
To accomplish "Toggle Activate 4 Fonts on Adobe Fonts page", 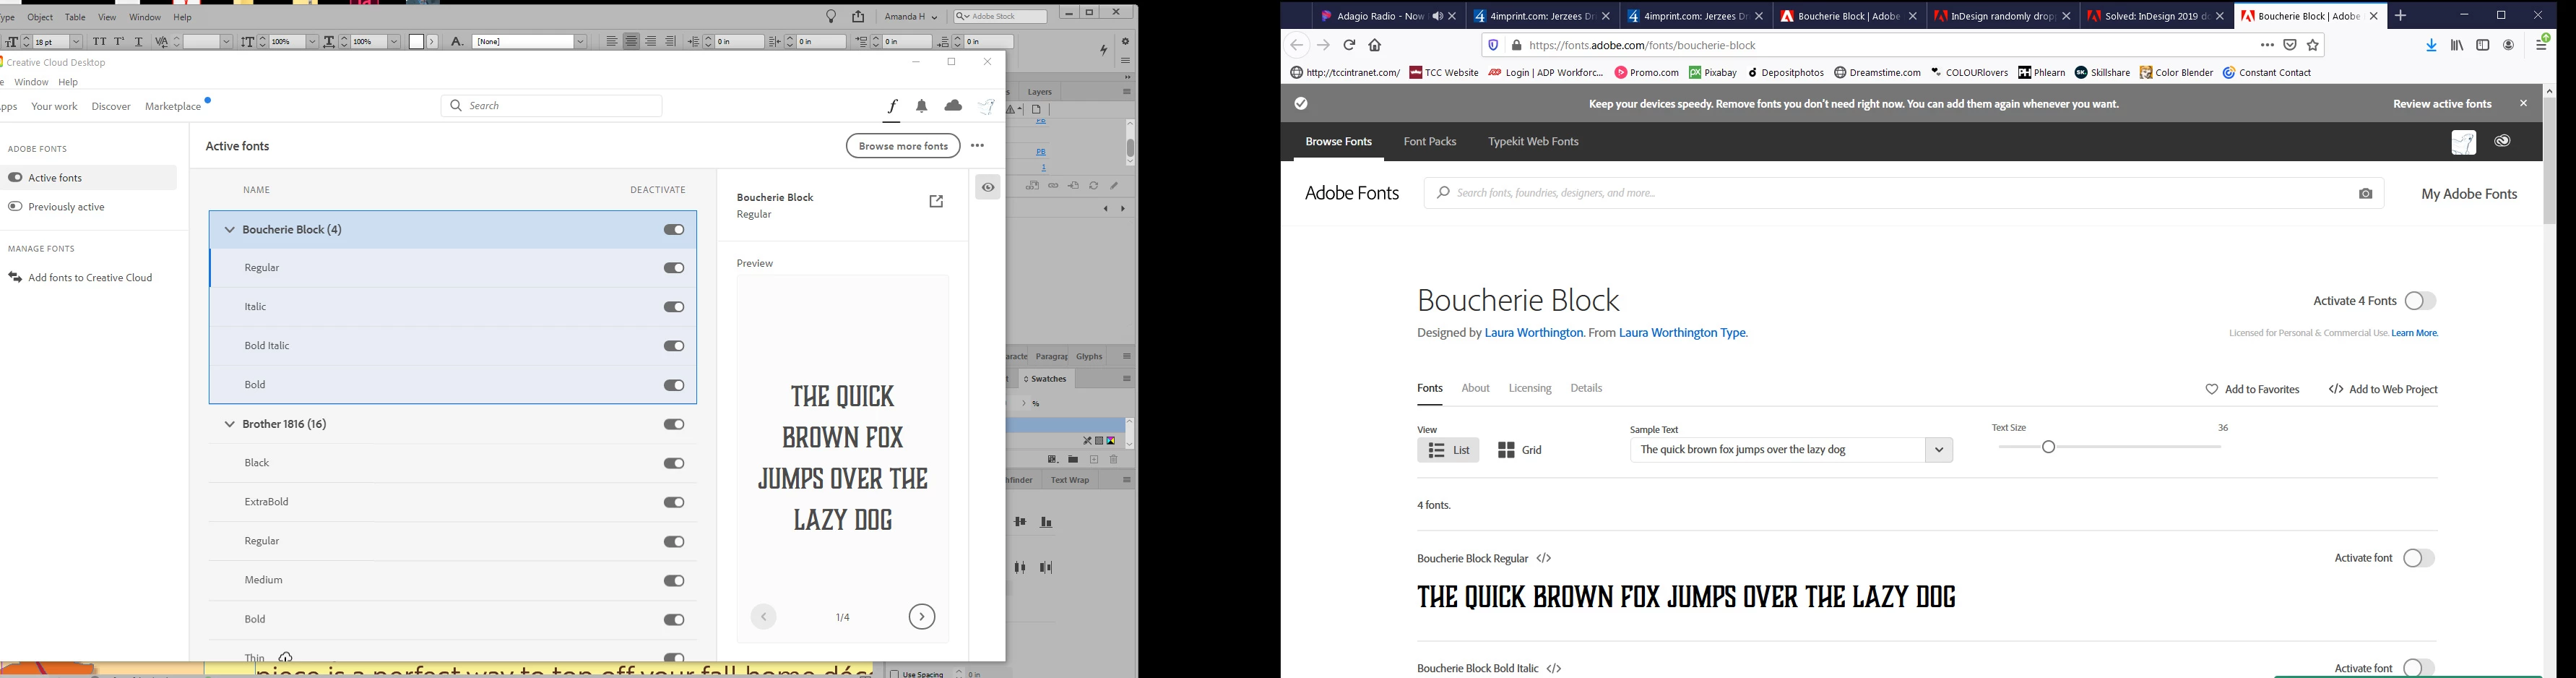I will pyautogui.click(x=2420, y=301).
